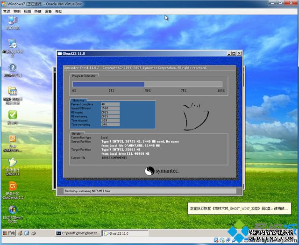Click the 'Restoring... remaining NTFS MFT files' status bar
The width and height of the screenshot is (299, 245).
(149, 191)
